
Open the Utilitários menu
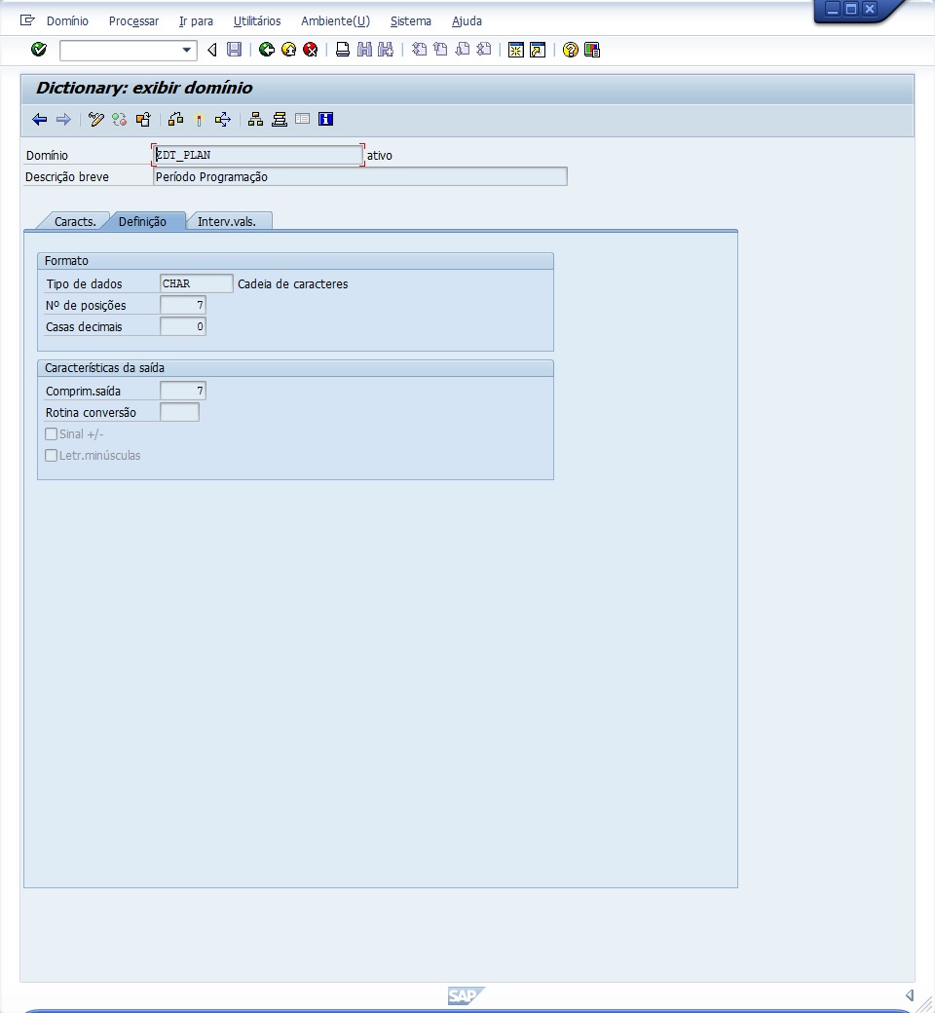257,21
